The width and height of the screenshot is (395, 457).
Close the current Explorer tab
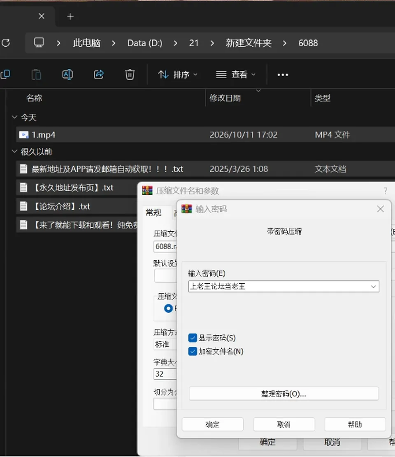pyautogui.click(x=42, y=16)
